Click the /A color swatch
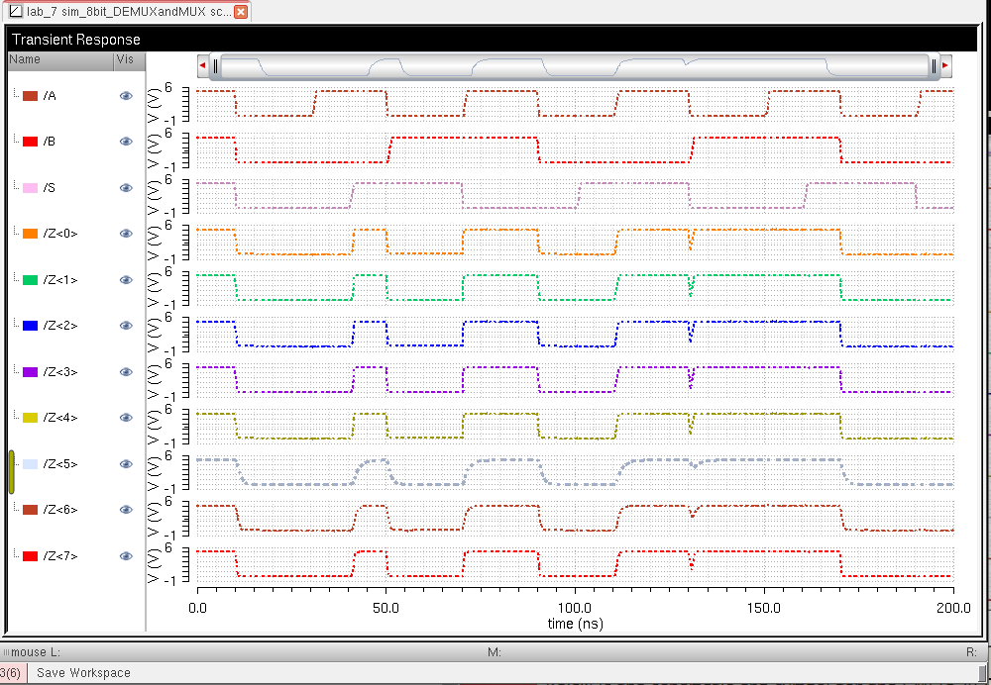991x685 pixels. [30, 96]
